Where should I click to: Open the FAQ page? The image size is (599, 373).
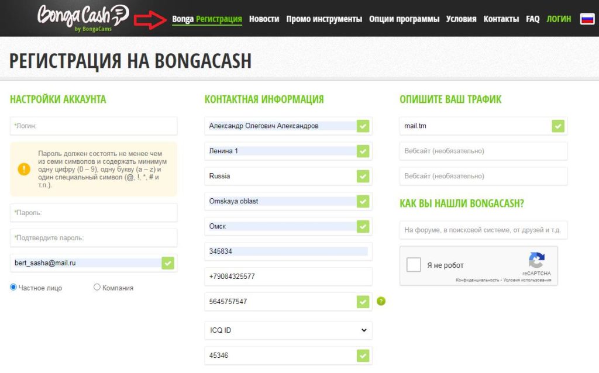coord(532,19)
